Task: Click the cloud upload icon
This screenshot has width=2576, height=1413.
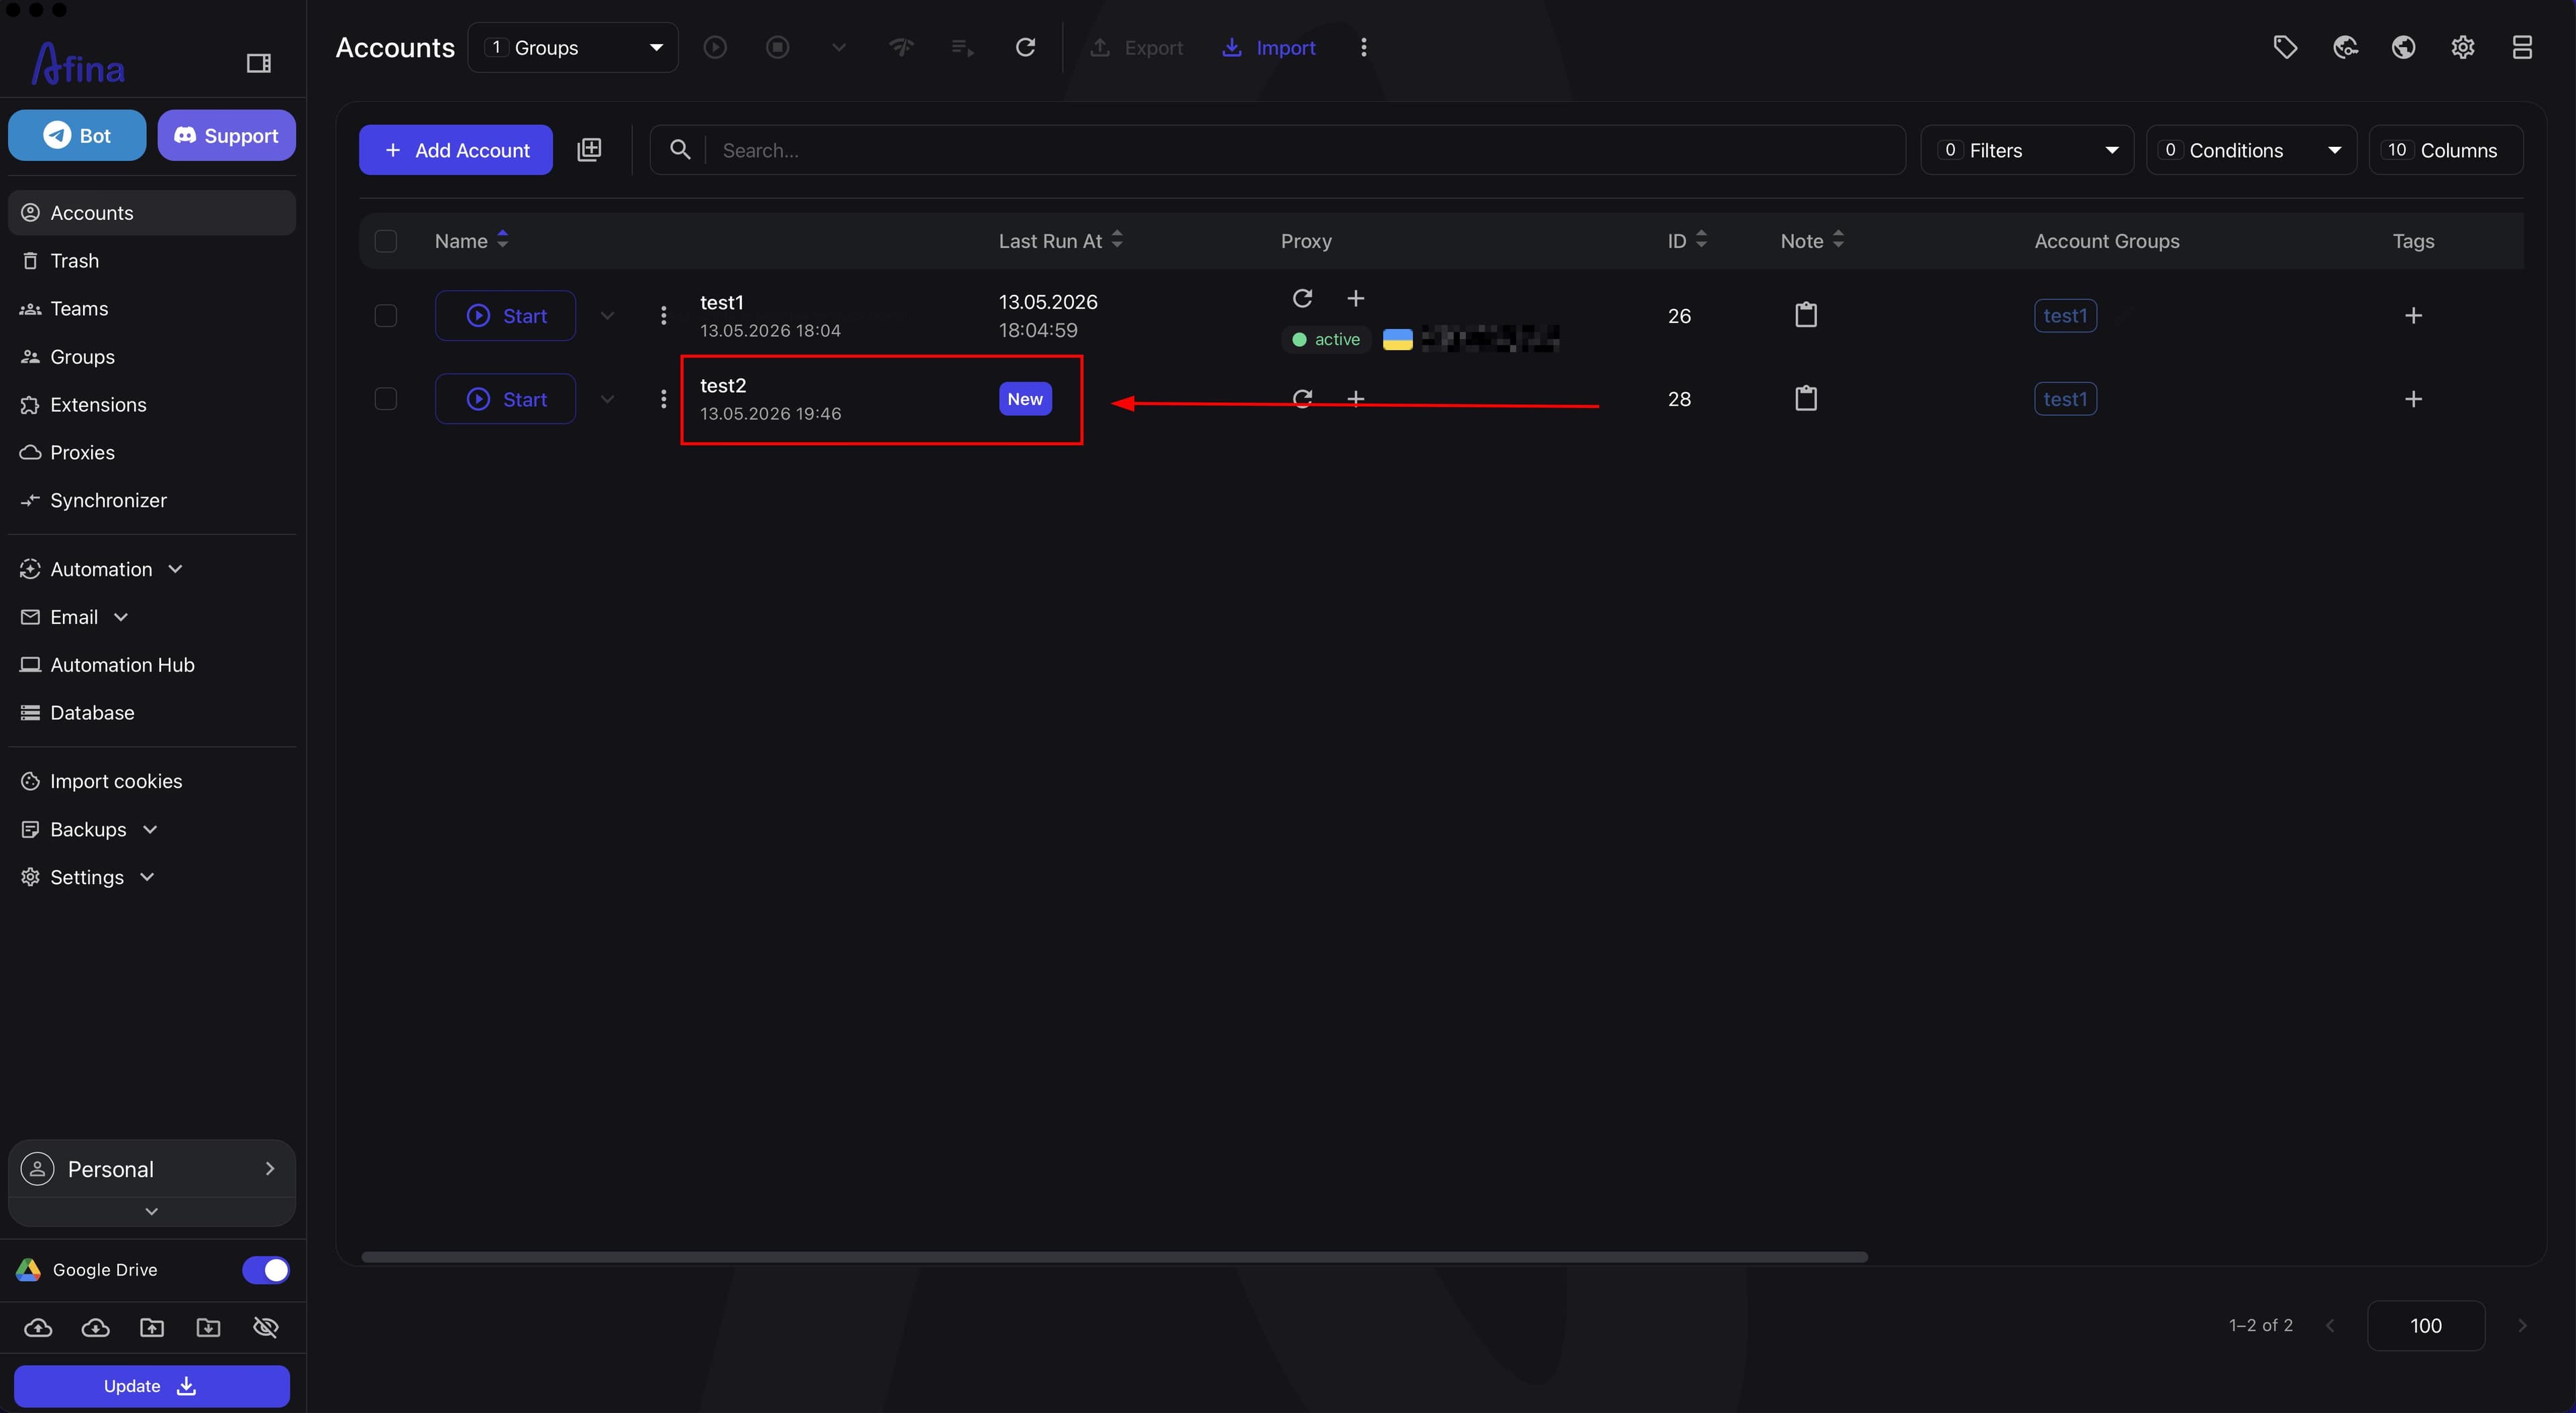Action: (38, 1327)
